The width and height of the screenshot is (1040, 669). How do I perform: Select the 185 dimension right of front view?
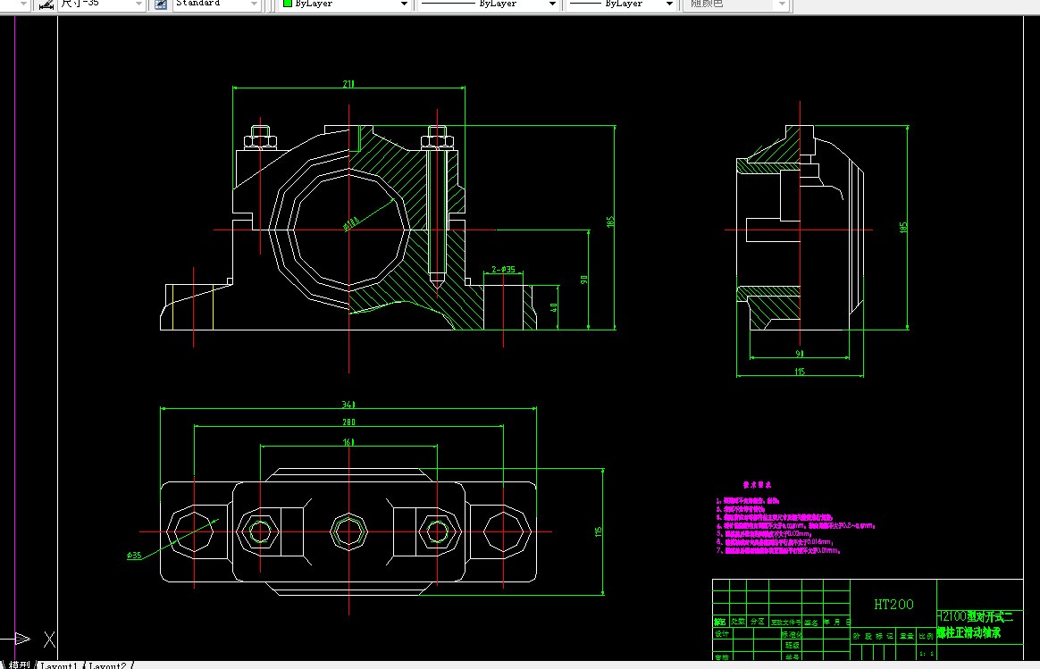[610, 222]
